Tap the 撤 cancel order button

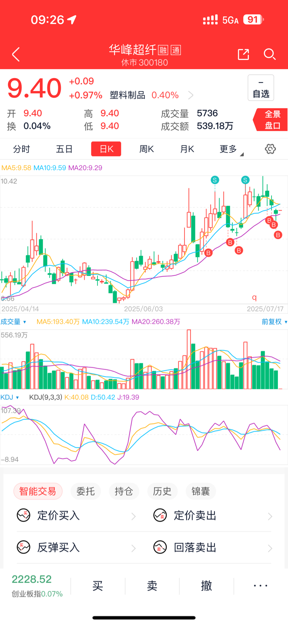206,586
